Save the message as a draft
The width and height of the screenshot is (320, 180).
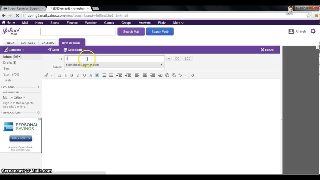[73, 50]
